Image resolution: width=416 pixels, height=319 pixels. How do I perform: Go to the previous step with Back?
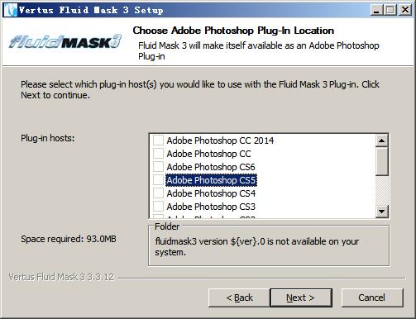[x=239, y=298]
